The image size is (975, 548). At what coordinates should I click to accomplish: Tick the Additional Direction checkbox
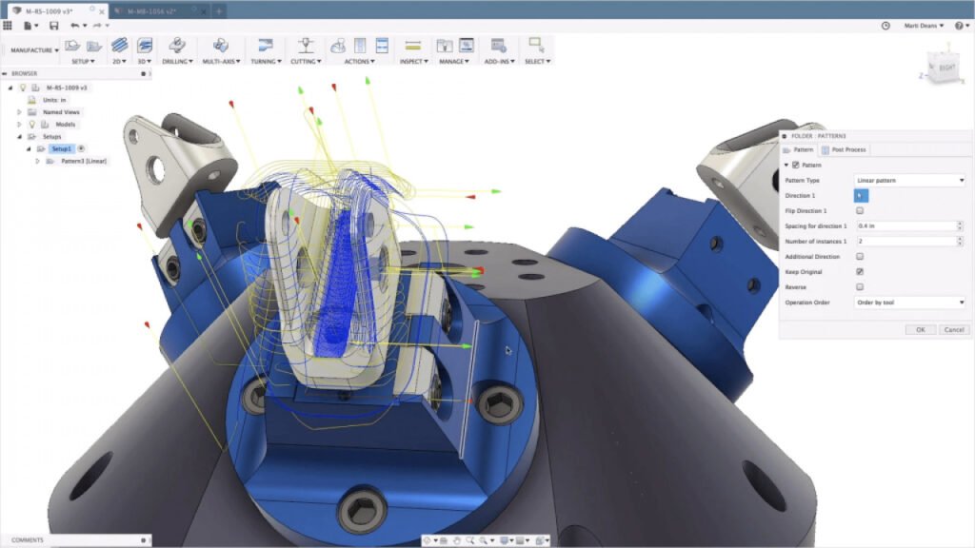click(x=860, y=257)
